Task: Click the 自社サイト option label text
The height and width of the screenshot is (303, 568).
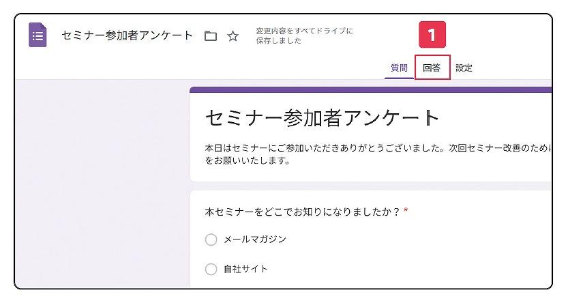Action: 246,269
